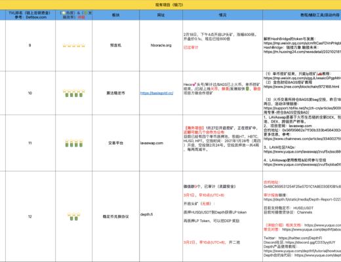Click the contract address starting 0x48C859 in row 12
Screen dimensions: 341x262
[x=302, y=187]
